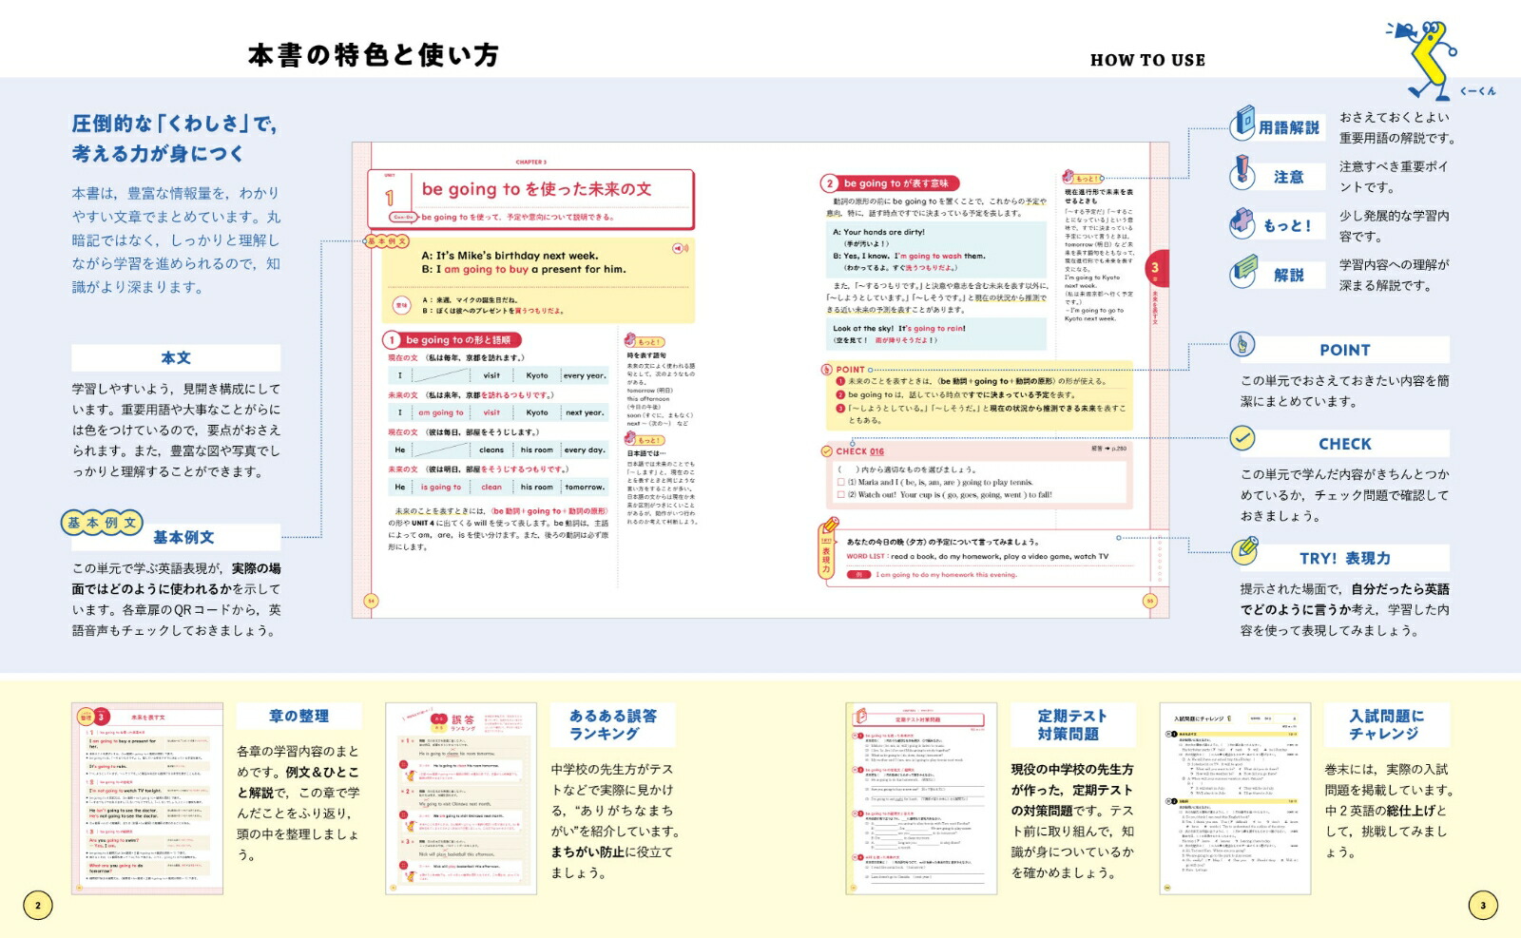Select the "be going to が表す意味" section header

(x=890, y=183)
